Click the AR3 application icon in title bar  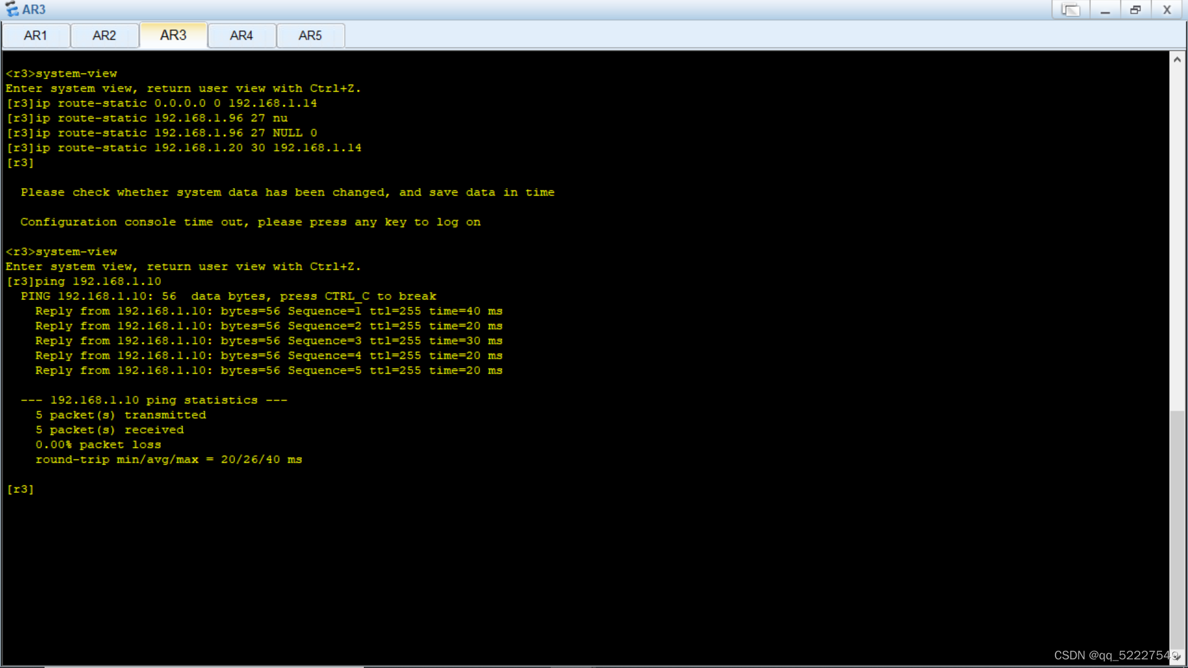[x=12, y=9]
